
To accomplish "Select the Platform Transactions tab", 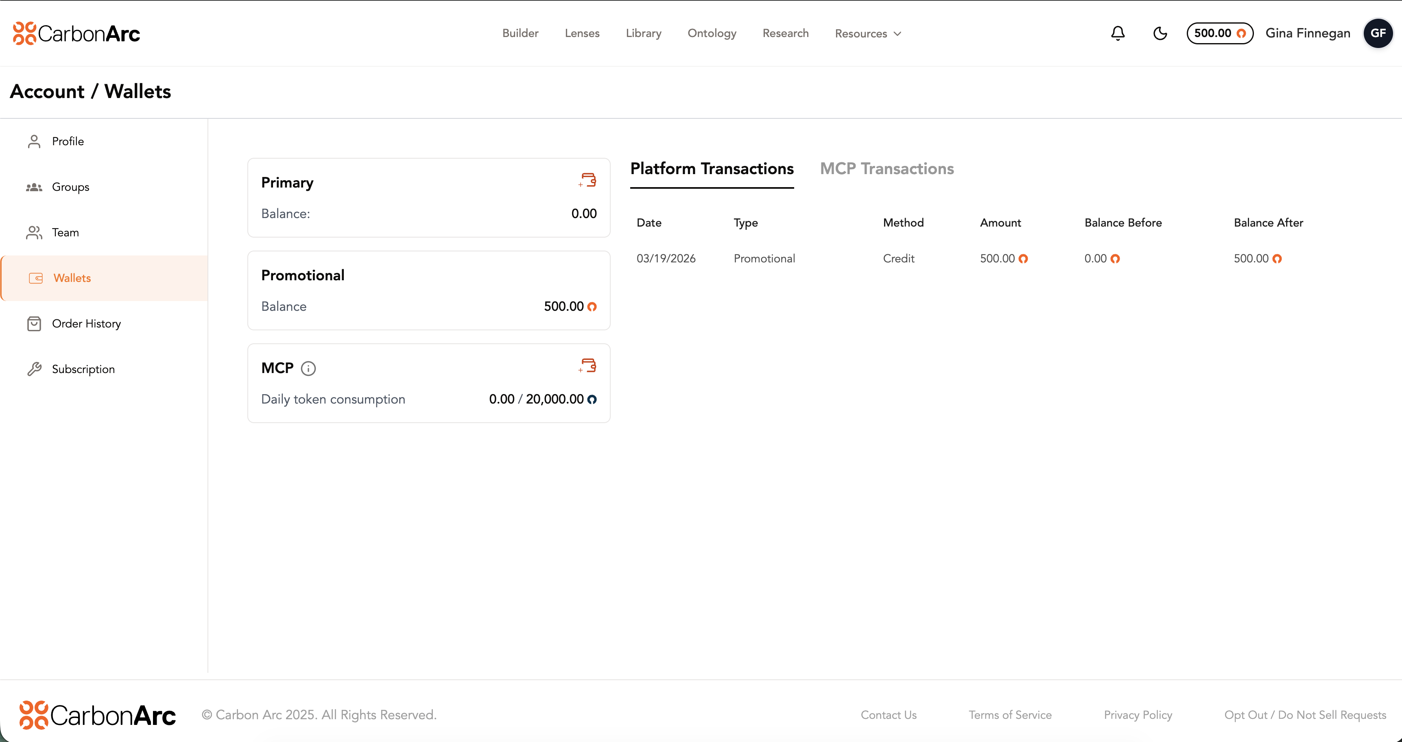I will tap(711, 169).
